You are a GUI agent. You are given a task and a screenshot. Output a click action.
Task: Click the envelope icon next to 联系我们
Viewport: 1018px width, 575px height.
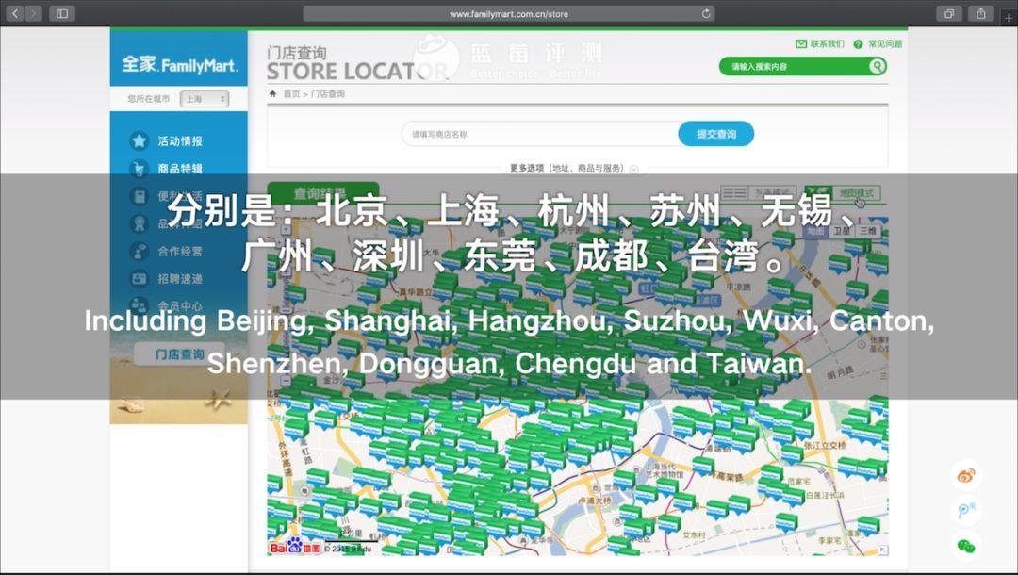pos(801,43)
